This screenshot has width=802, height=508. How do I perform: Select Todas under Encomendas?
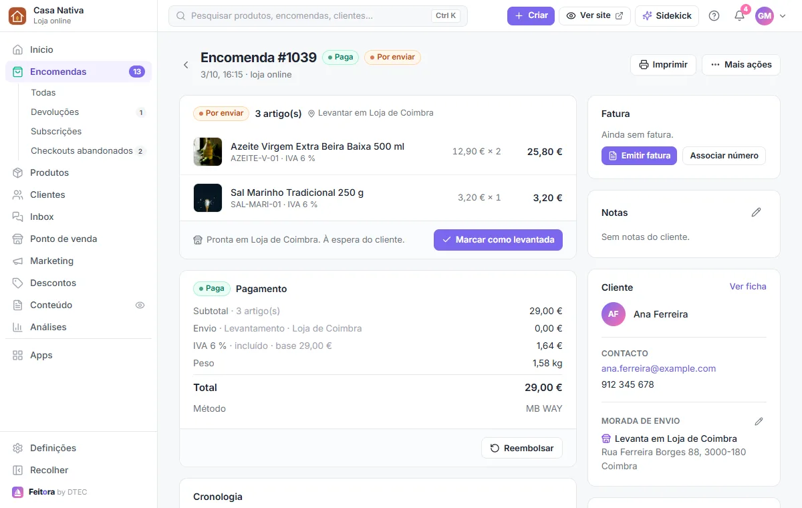point(43,92)
